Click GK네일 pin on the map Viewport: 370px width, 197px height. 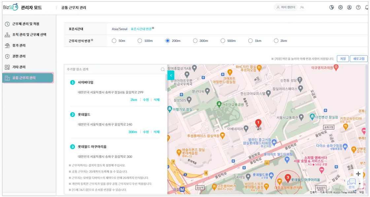pyautogui.click(x=248, y=176)
